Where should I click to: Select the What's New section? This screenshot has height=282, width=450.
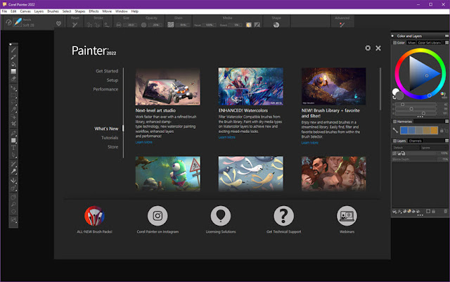(x=106, y=129)
